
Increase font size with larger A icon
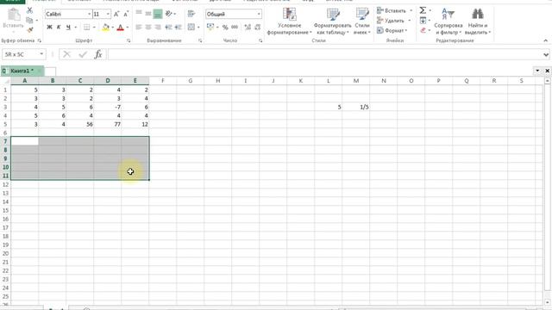(116, 14)
